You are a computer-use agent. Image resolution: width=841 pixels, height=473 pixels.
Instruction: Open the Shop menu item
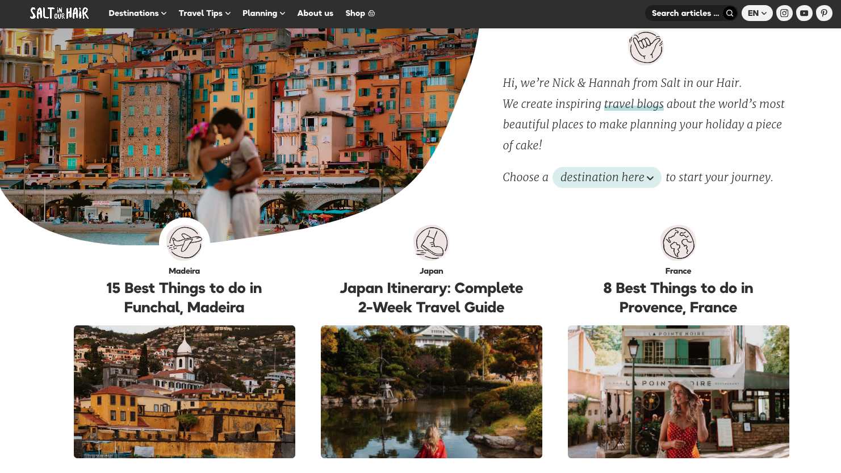[x=360, y=13]
